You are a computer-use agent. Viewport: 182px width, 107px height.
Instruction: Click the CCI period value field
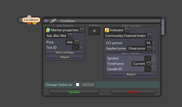coord(148,43)
